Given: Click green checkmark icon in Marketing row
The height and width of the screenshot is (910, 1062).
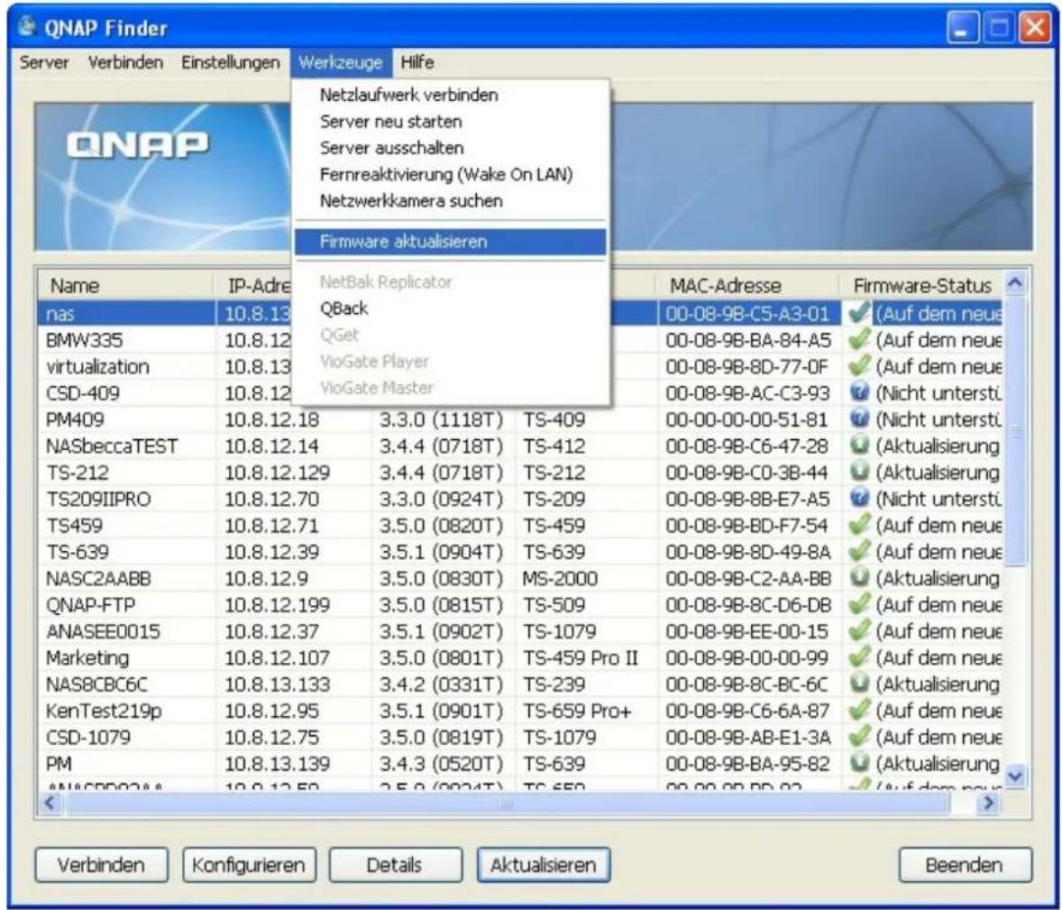Looking at the screenshot, I should pos(859,657).
